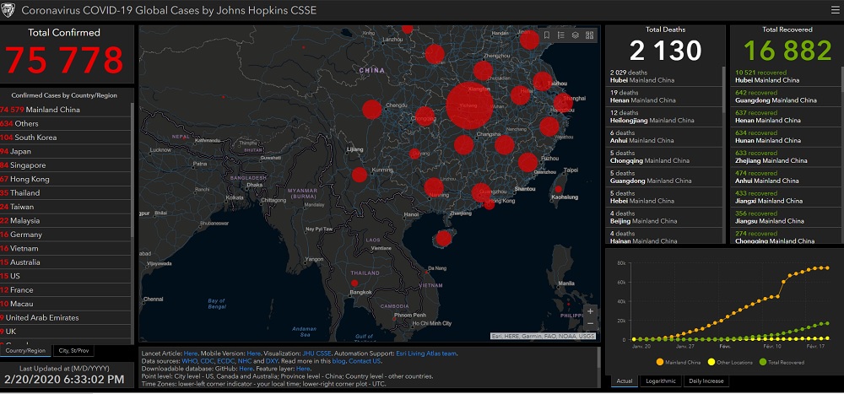
Task: Select the Daily Increase chart tab
Action: (708, 381)
